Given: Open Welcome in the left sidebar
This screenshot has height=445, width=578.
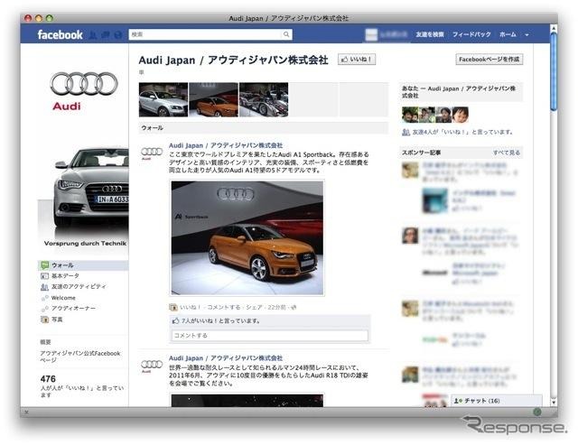Looking at the screenshot, I should tap(63, 298).
